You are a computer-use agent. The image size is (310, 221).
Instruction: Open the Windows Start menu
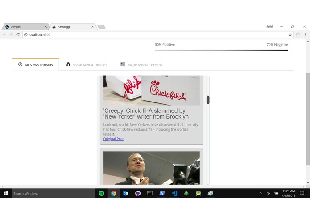(6, 193)
